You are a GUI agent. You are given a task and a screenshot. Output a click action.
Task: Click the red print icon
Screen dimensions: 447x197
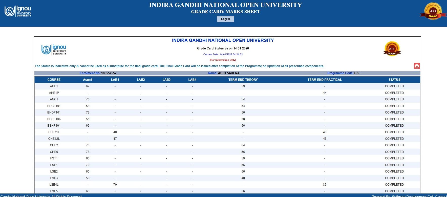click(x=417, y=66)
